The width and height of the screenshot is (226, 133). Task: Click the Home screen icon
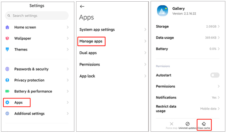click(x=7, y=27)
